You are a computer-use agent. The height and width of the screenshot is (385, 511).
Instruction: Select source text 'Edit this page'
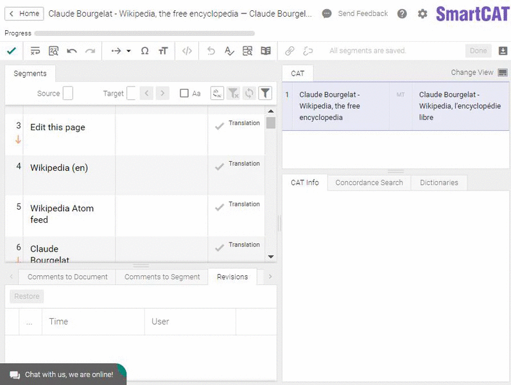click(58, 127)
